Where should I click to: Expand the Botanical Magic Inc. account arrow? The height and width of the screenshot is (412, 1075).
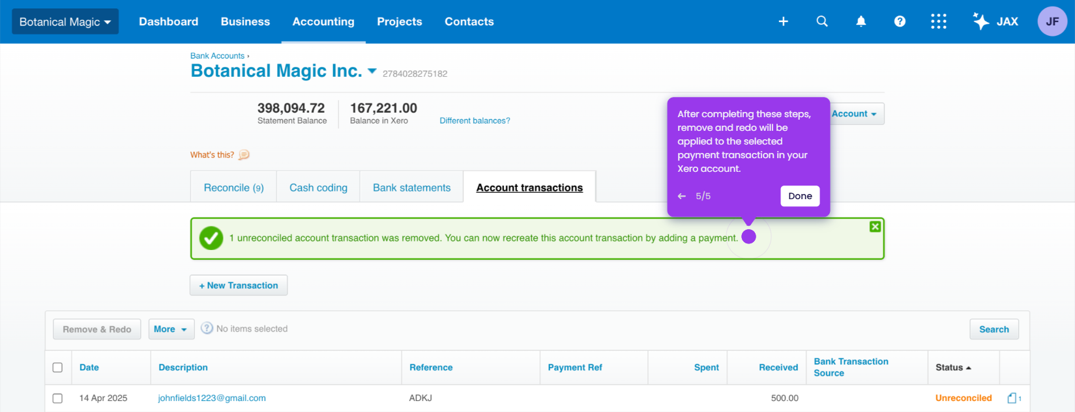372,71
